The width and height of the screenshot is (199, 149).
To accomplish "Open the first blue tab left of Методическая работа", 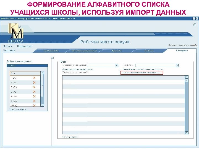I will coord(51,51).
